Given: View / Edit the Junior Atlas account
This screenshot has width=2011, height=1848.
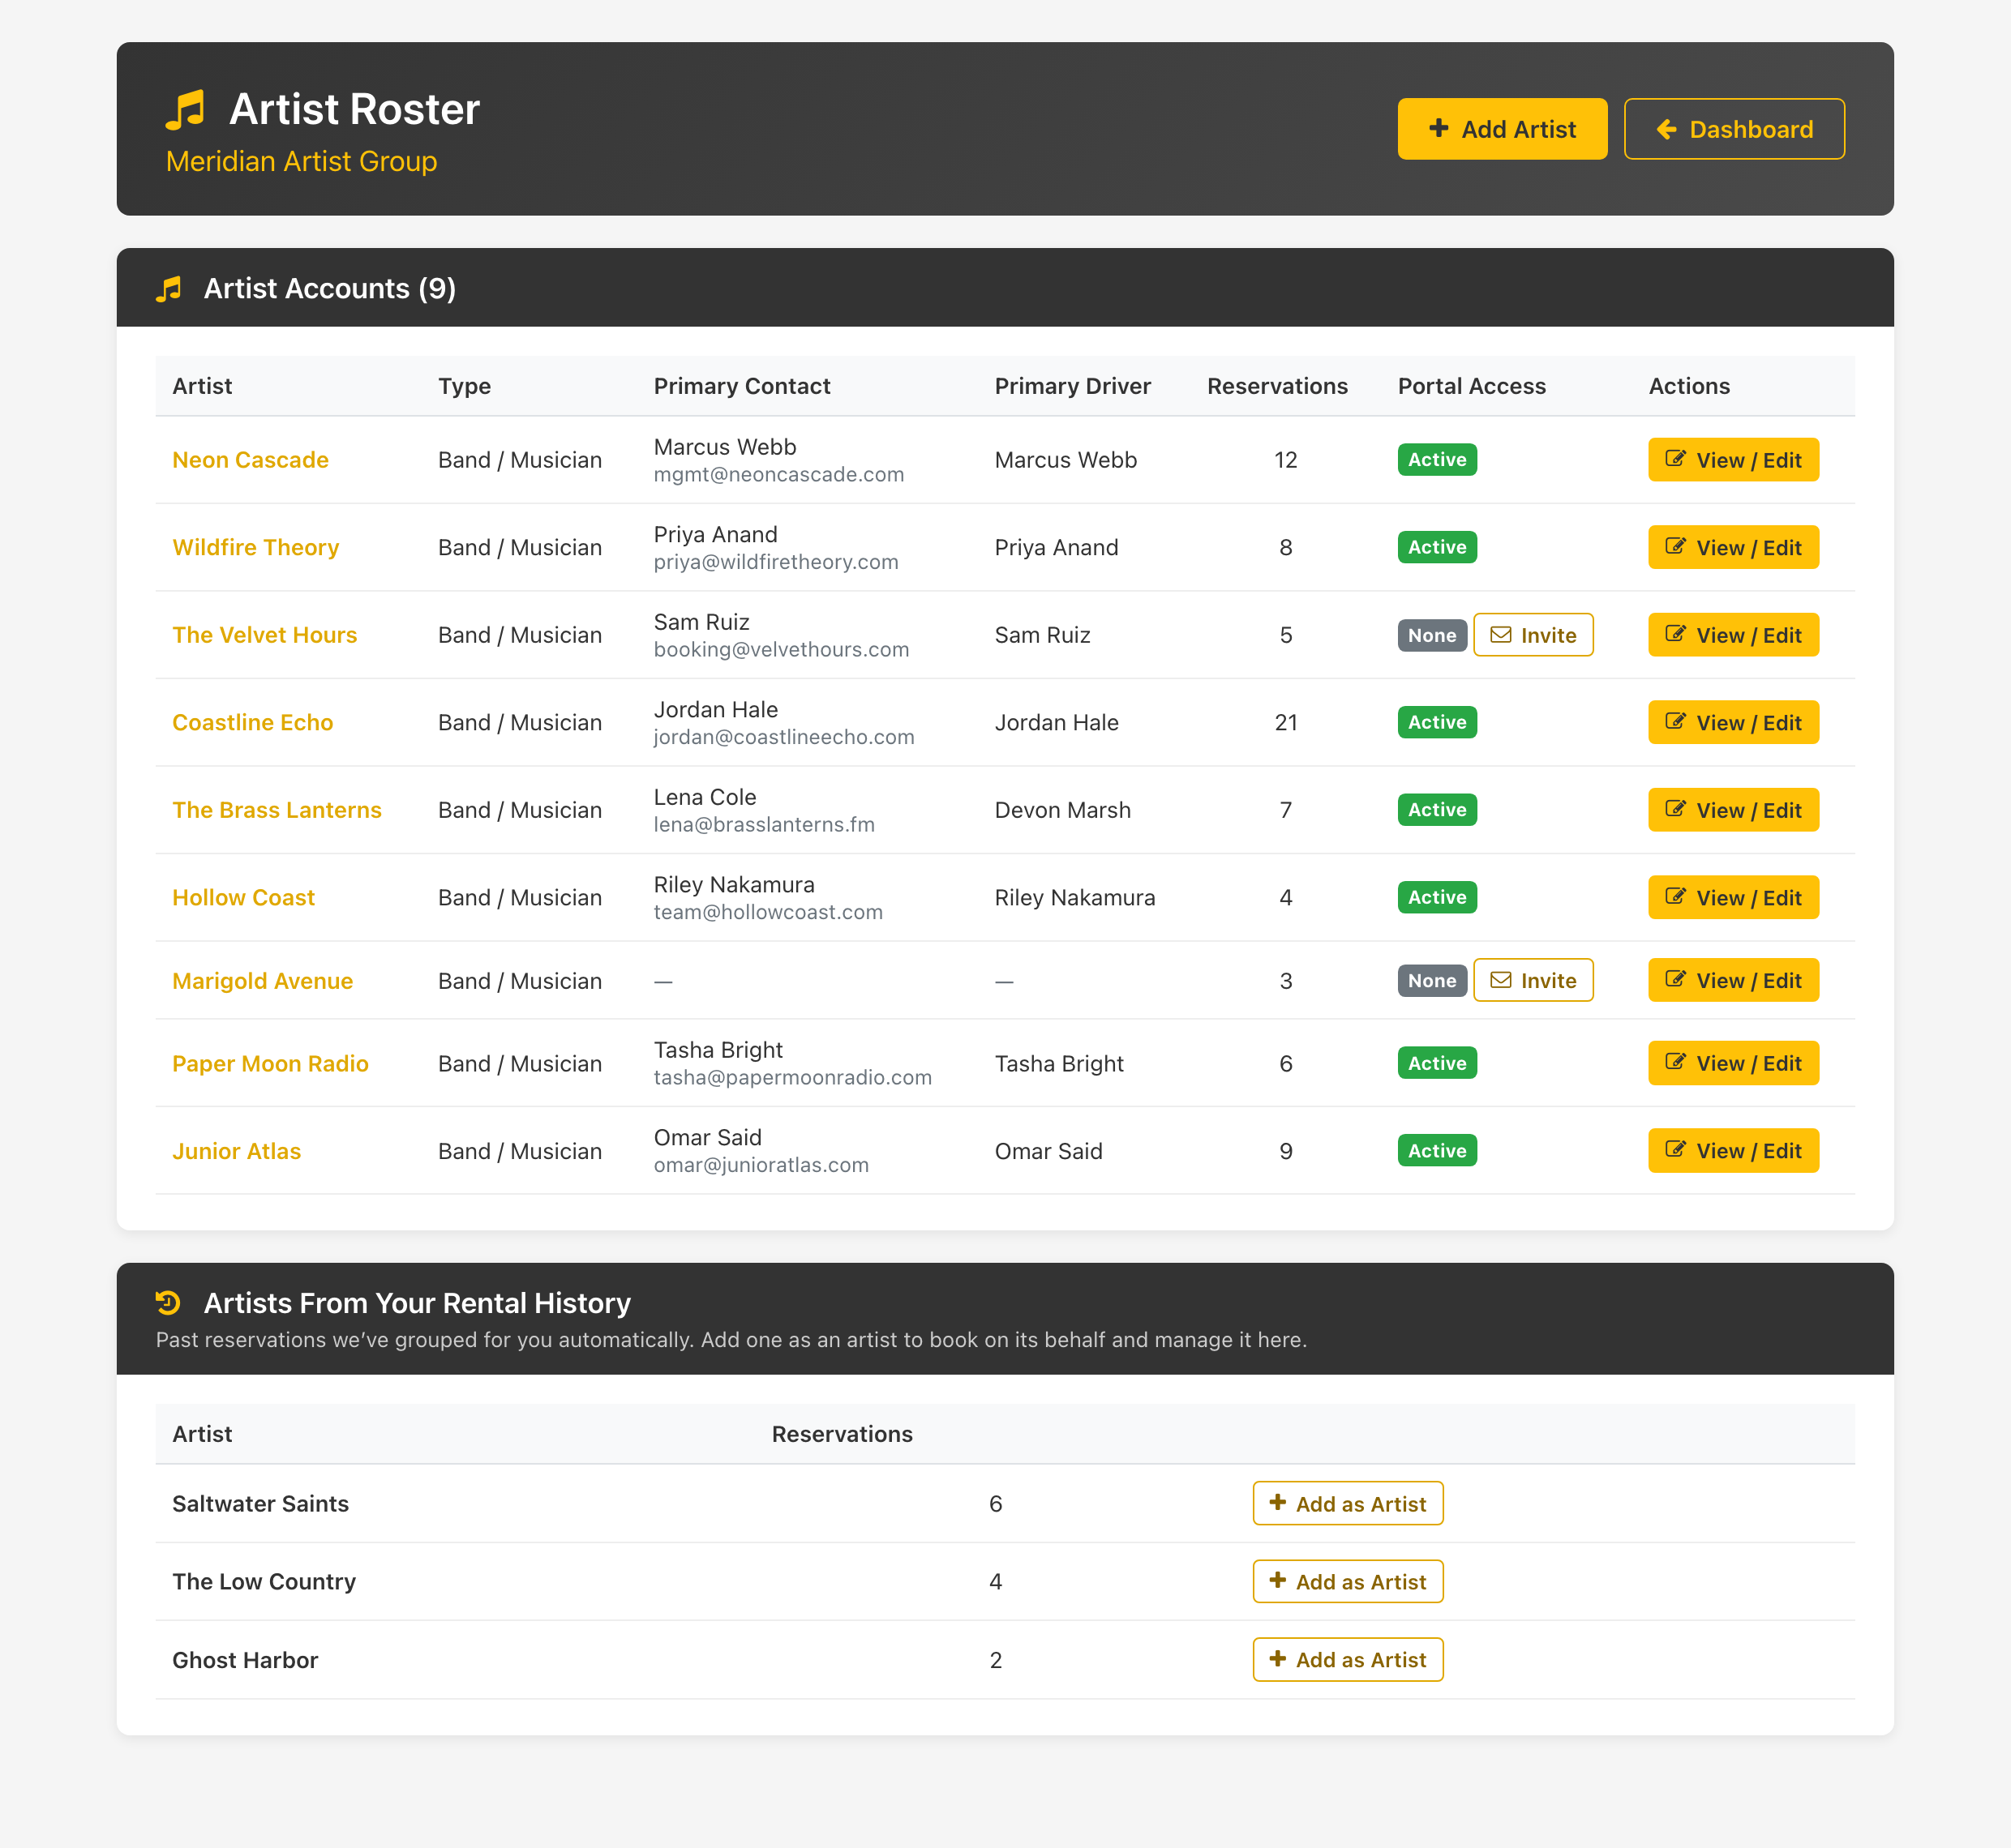Looking at the screenshot, I should point(1733,1151).
